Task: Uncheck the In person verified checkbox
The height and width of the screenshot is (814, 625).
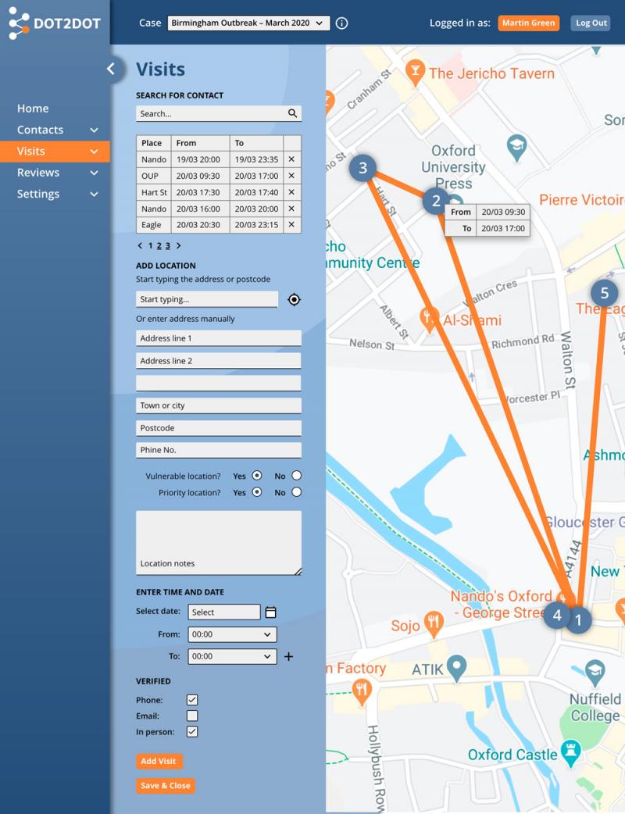Action: (x=192, y=732)
